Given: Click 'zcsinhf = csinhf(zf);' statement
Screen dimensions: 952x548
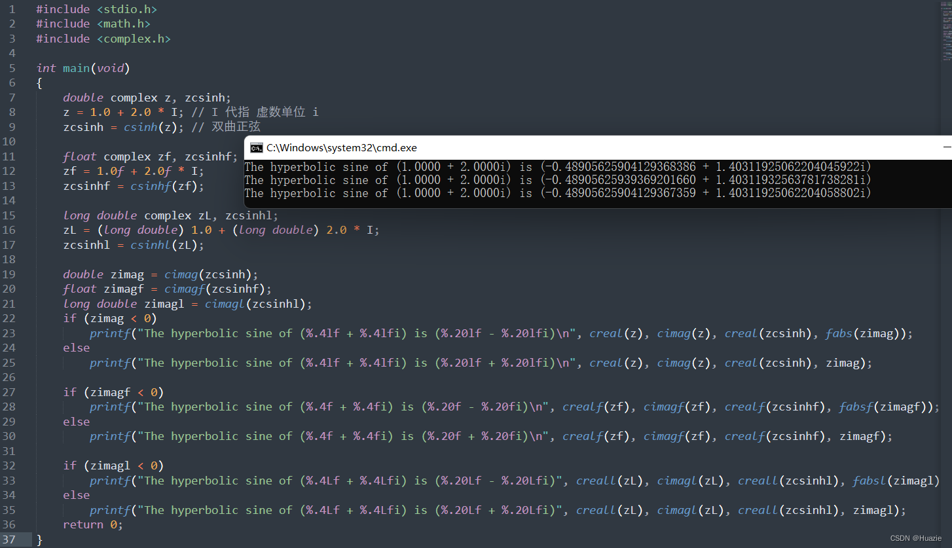Looking at the screenshot, I should [x=134, y=186].
